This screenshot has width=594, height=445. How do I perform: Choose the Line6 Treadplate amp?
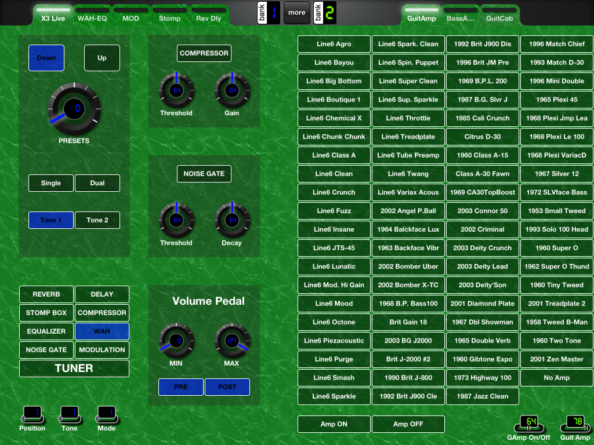[408, 137]
